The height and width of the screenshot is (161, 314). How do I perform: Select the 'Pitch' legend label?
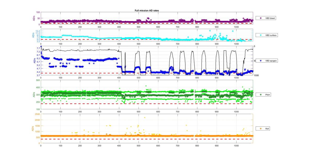pyautogui.click(x=268, y=95)
